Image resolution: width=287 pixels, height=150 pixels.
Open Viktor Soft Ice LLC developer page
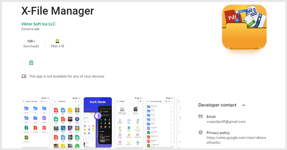pyautogui.click(x=39, y=24)
